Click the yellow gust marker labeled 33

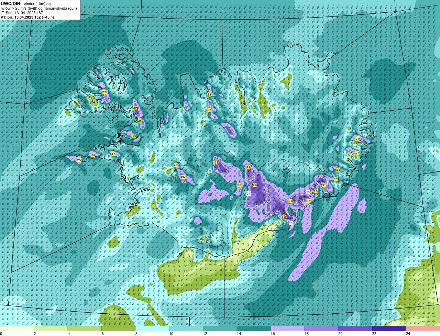(283, 217)
